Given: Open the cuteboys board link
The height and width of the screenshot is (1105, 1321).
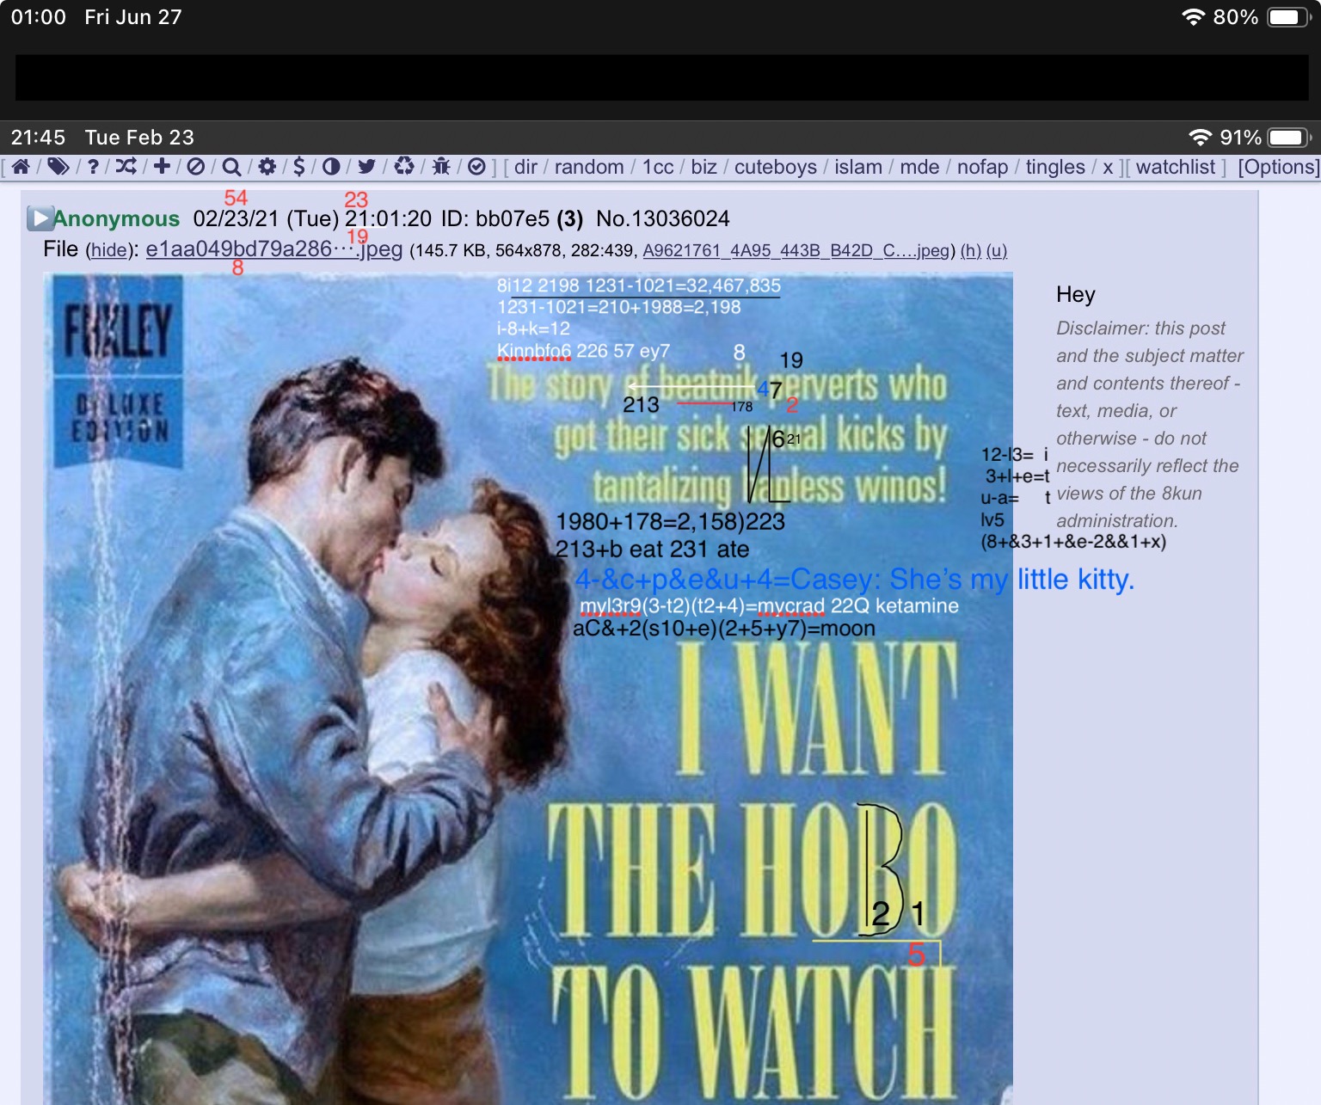Looking at the screenshot, I should [x=776, y=167].
